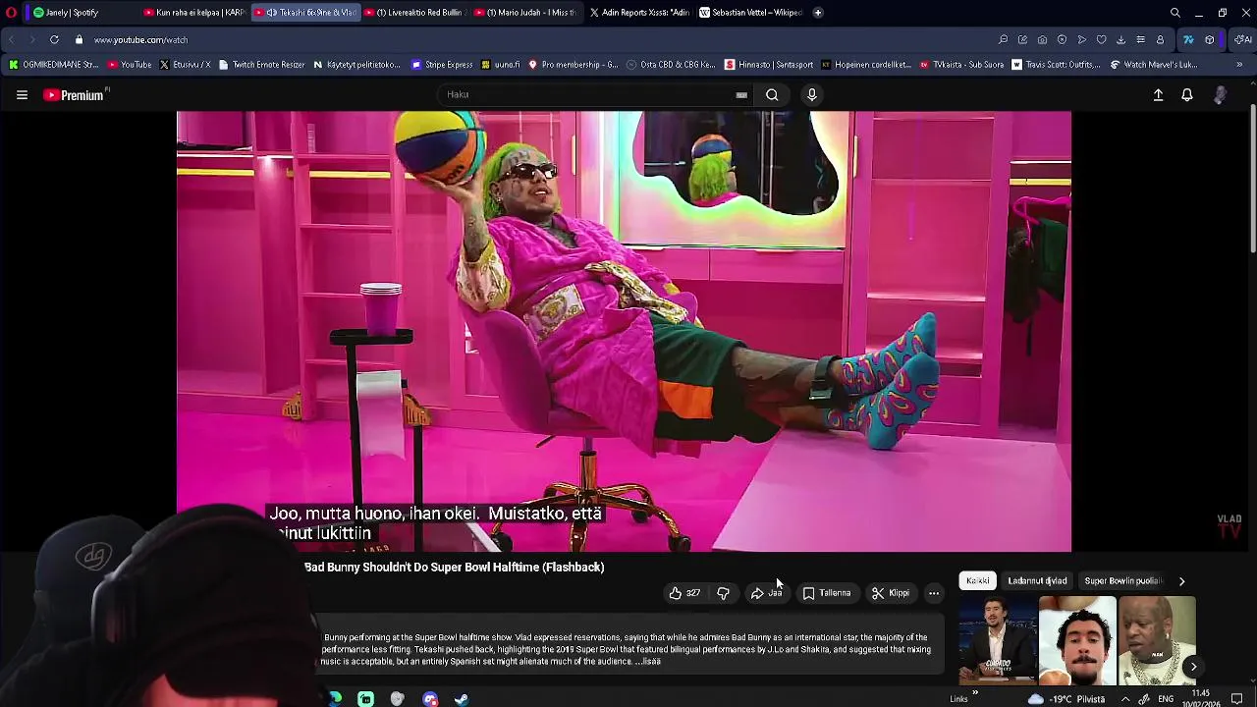Create a clip with Klippi
Image resolution: width=1257 pixels, height=707 pixels.
tap(890, 593)
